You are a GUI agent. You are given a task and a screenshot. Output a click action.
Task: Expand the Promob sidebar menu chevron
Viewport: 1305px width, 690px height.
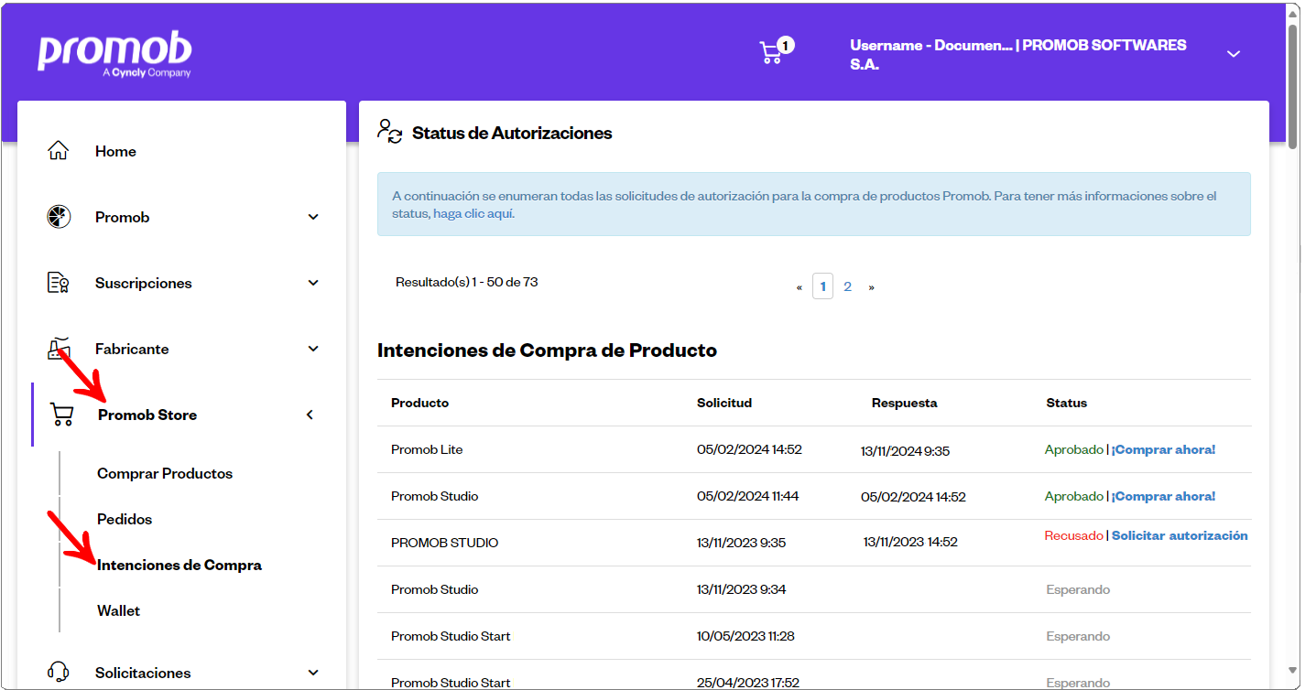click(x=313, y=217)
